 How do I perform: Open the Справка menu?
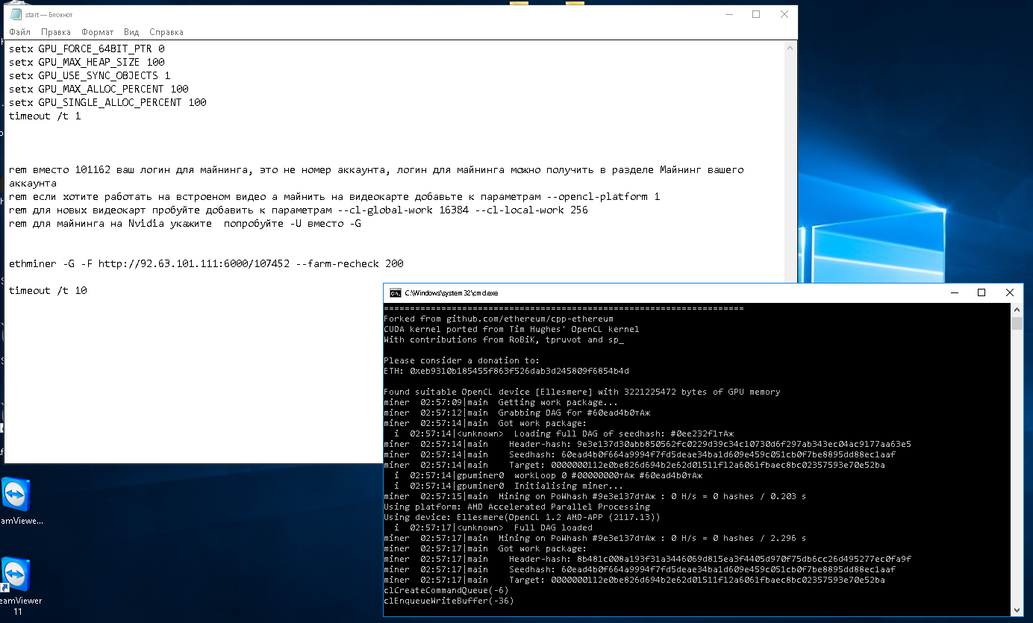pyautogui.click(x=166, y=32)
